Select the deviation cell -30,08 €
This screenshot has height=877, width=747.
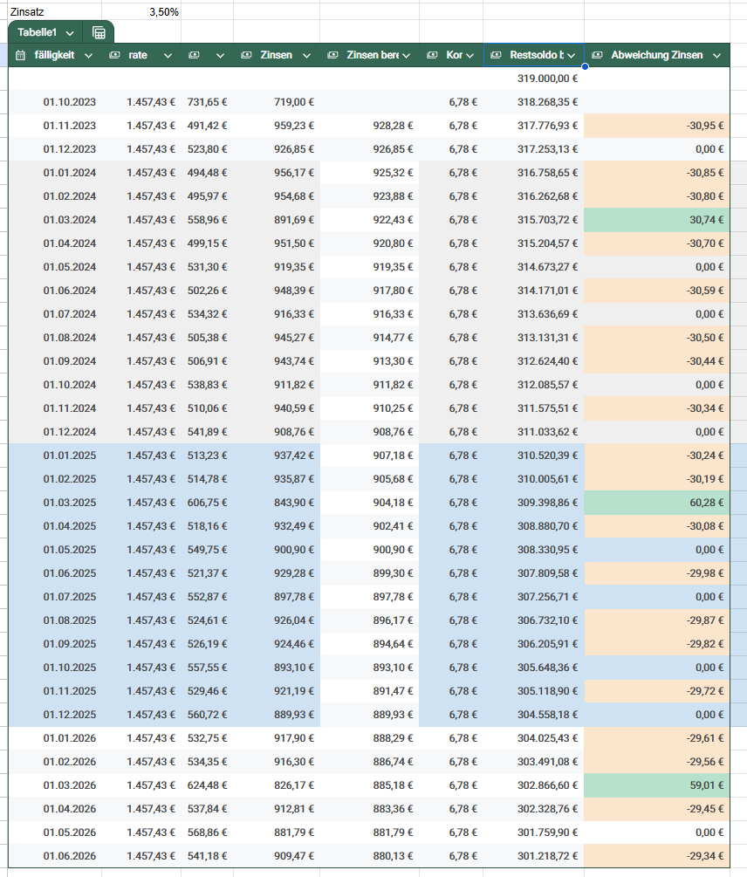tap(657, 525)
